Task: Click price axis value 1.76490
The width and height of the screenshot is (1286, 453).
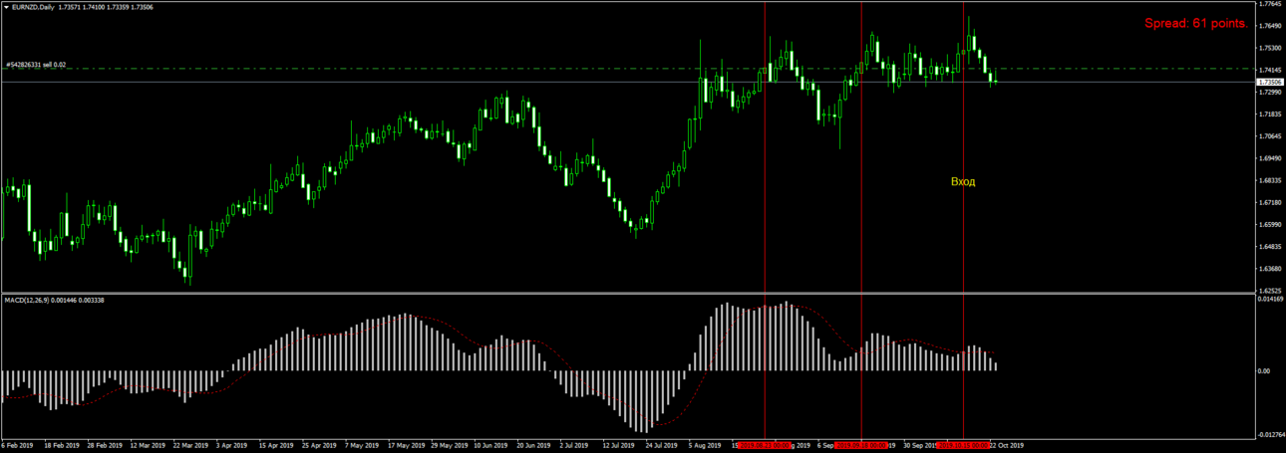Action: tap(1269, 26)
